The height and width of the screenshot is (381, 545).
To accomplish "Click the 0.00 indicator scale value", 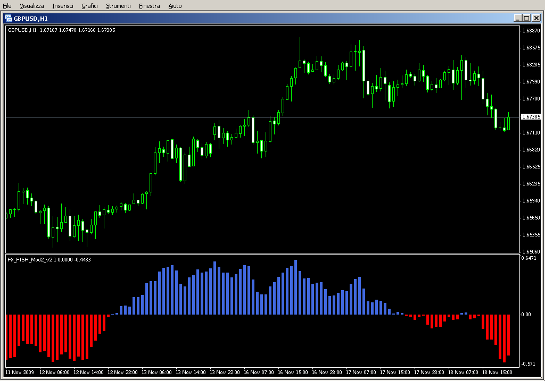I will (526, 315).
